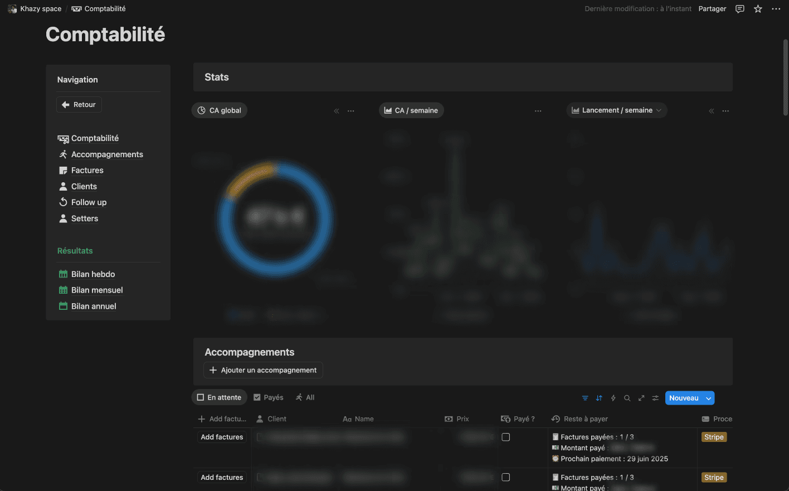Check the Payé ? checkbox in first row
This screenshot has height=491, width=789.
(506, 437)
